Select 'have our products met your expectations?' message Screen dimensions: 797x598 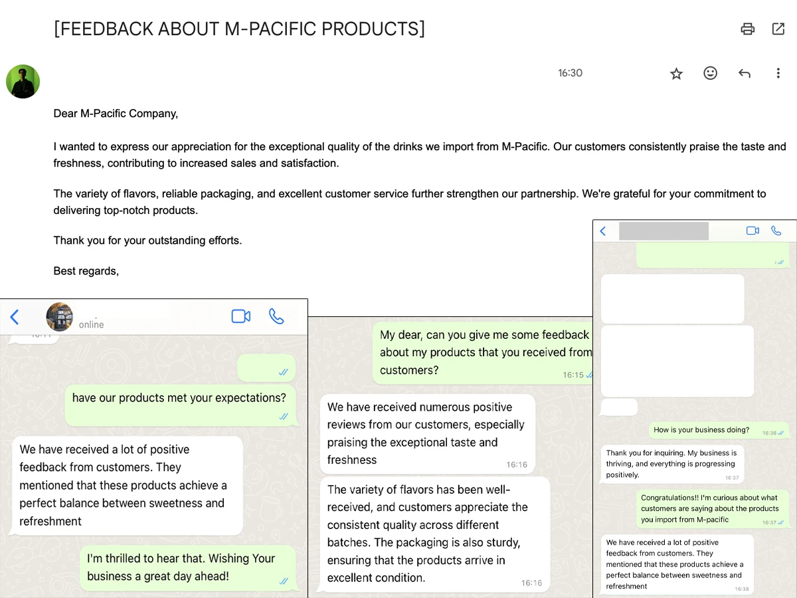coord(181,405)
